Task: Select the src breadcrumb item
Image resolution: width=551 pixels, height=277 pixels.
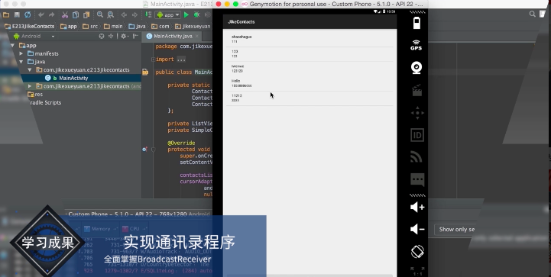Action: coord(90,27)
